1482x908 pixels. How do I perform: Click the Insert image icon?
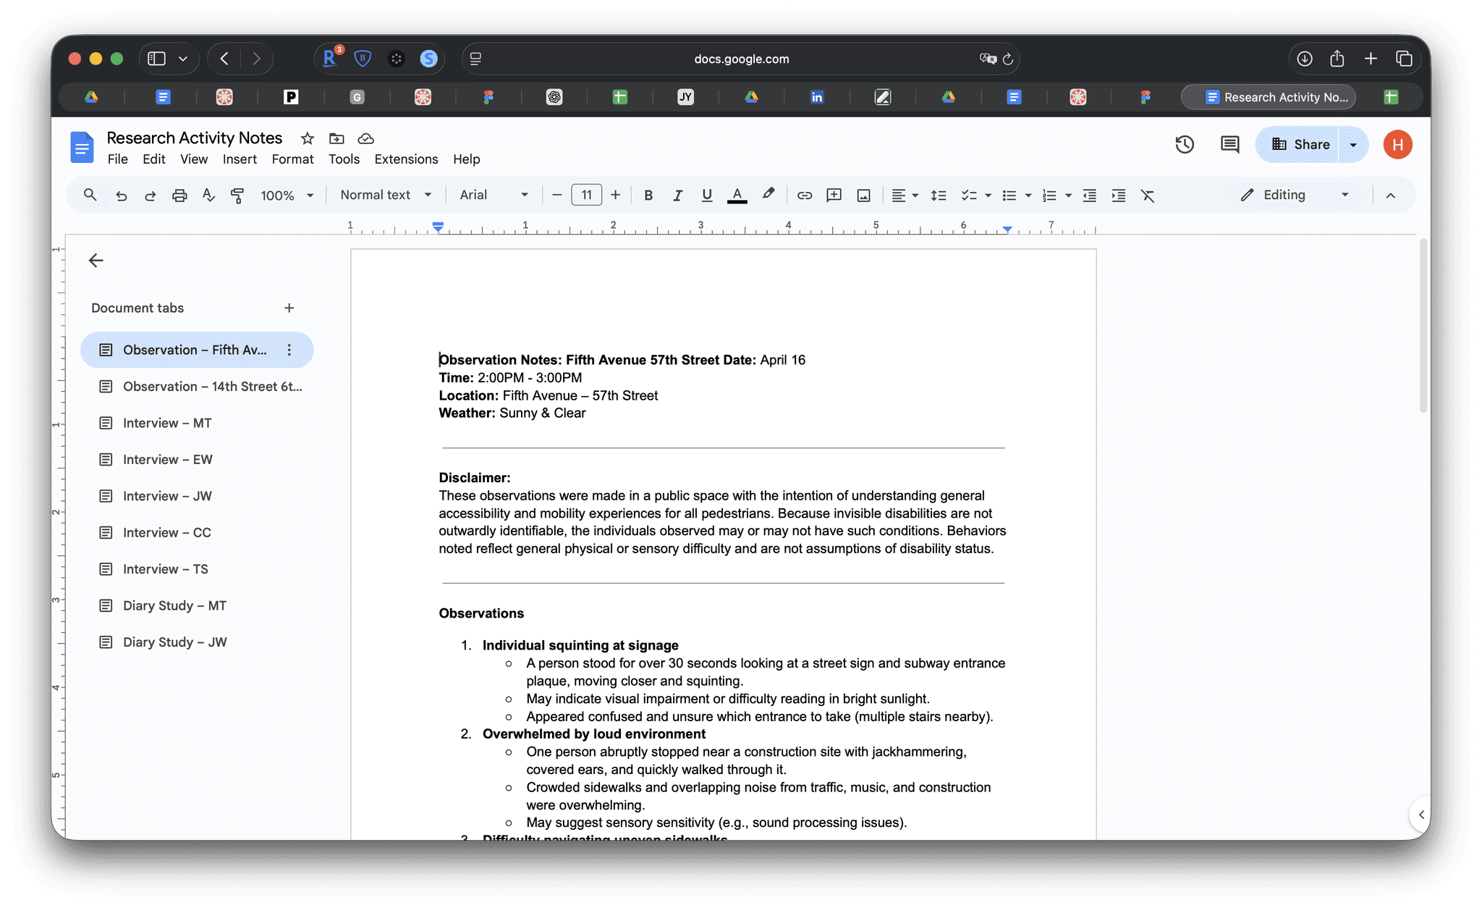(863, 196)
